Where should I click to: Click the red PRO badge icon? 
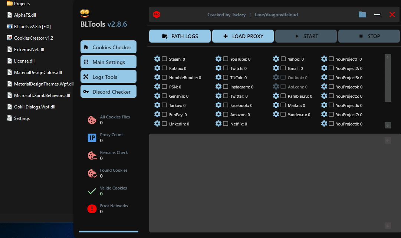[157, 14]
